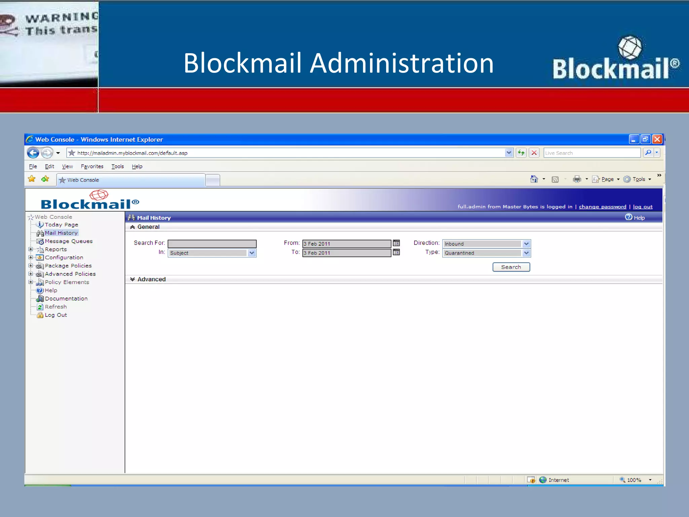Click the Add to Favorites star icon
689x517 pixels.
(45, 179)
